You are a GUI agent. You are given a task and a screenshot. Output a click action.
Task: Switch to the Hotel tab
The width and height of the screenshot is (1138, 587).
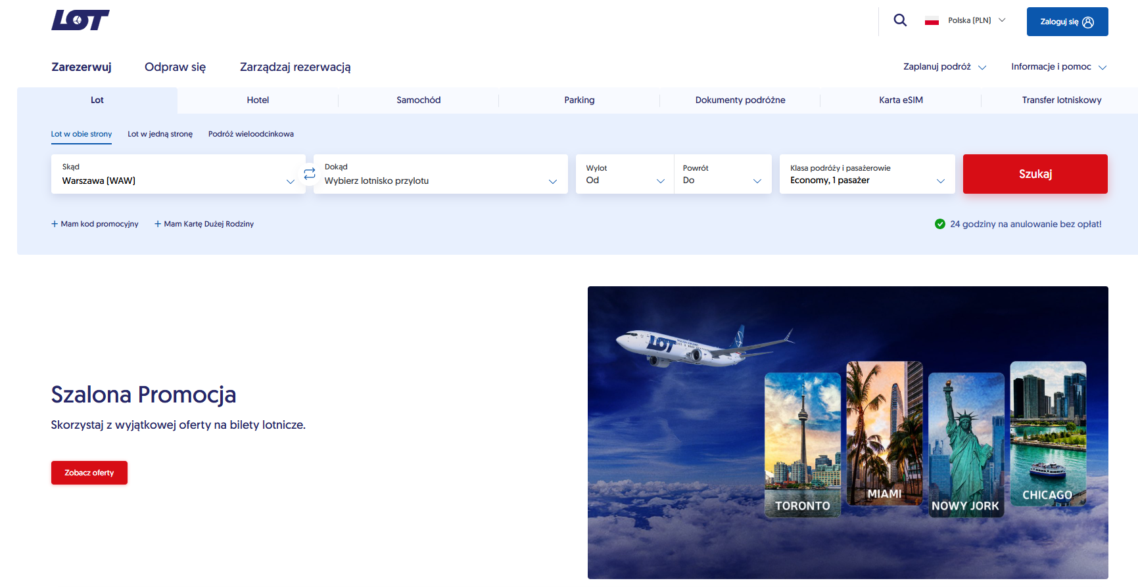[258, 100]
